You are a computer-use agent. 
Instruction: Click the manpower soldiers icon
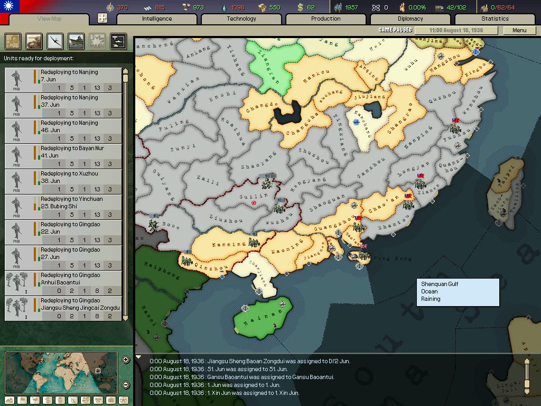coord(338,7)
